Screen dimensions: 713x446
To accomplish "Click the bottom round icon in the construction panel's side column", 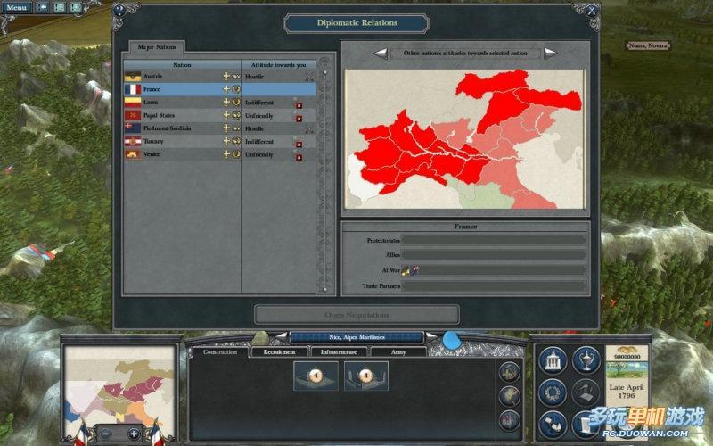I will tap(509, 419).
